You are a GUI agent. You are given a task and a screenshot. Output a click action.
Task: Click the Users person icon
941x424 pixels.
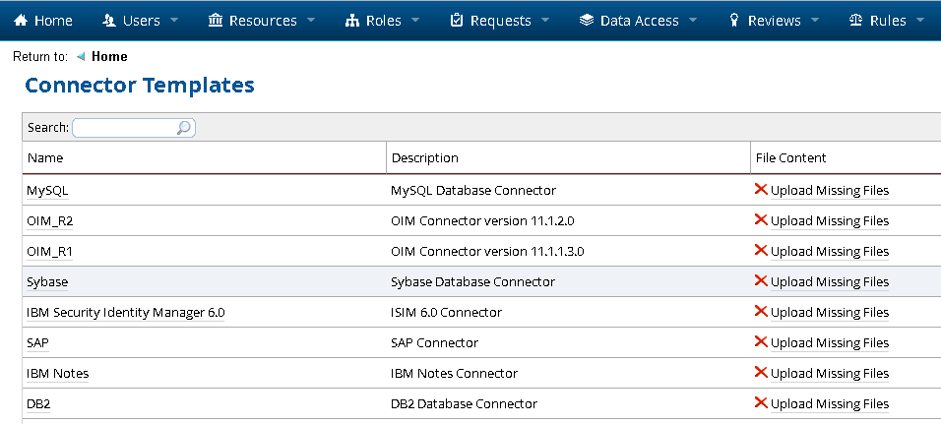(108, 21)
